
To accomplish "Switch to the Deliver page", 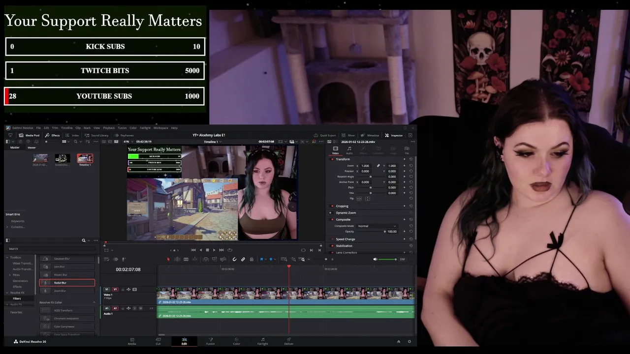I will coord(288,341).
